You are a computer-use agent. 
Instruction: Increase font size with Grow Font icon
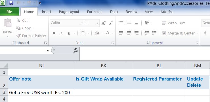103,23
